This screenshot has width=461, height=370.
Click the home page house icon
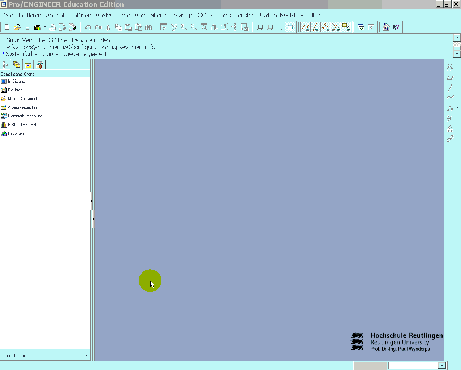coord(386,27)
